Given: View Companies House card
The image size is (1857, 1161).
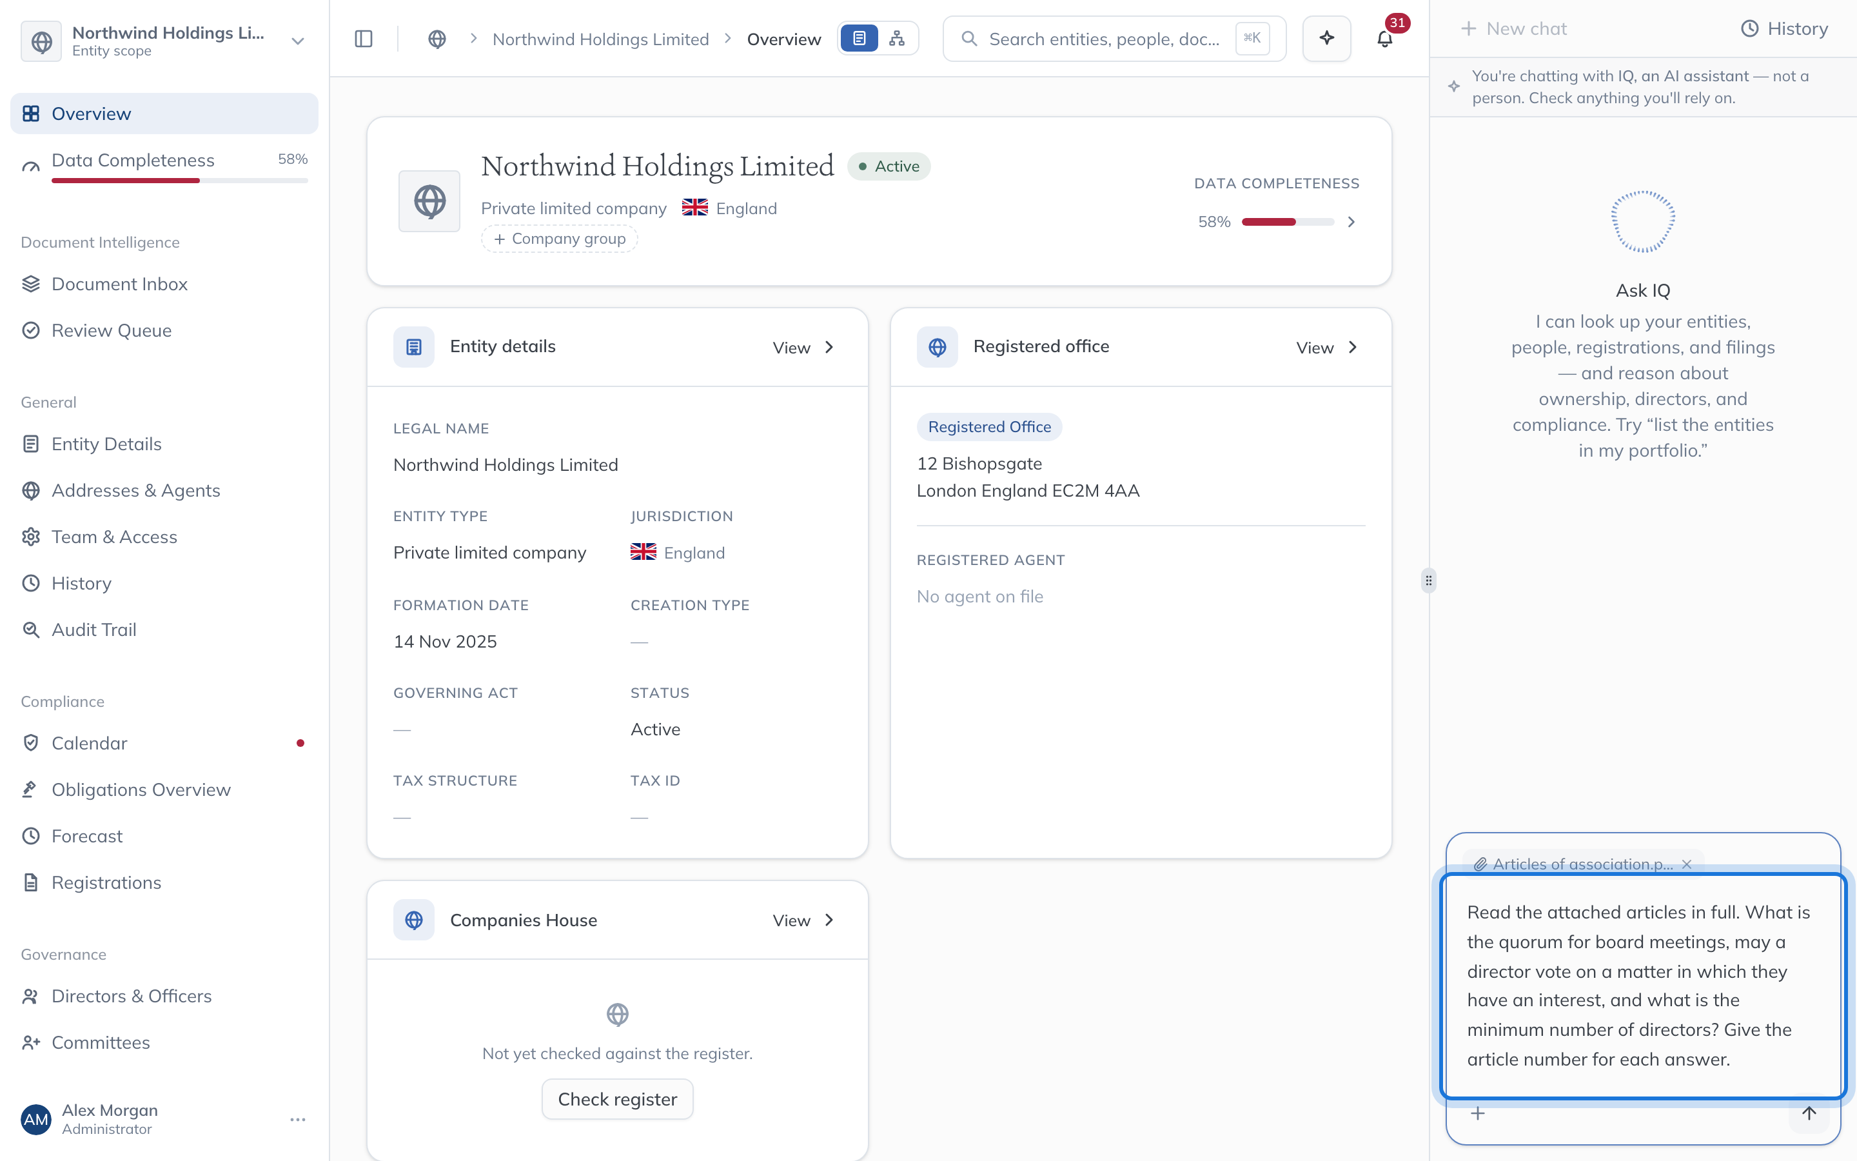Looking at the screenshot, I should (x=803, y=920).
